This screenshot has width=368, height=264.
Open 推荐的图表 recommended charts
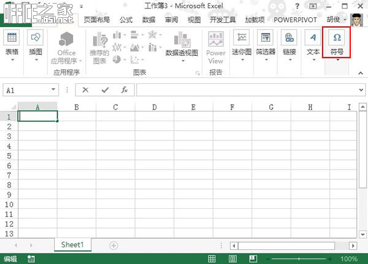[x=99, y=48]
